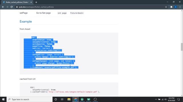Open File Explorer from the taskbar
183x102 pixels.
(x=69, y=99)
